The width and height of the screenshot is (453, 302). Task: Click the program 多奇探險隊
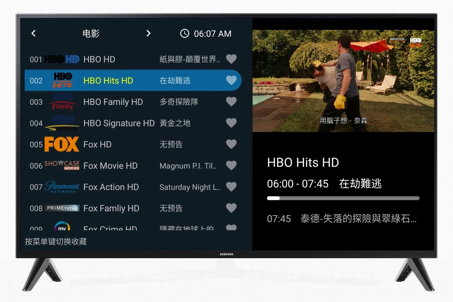click(x=179, y=102)
